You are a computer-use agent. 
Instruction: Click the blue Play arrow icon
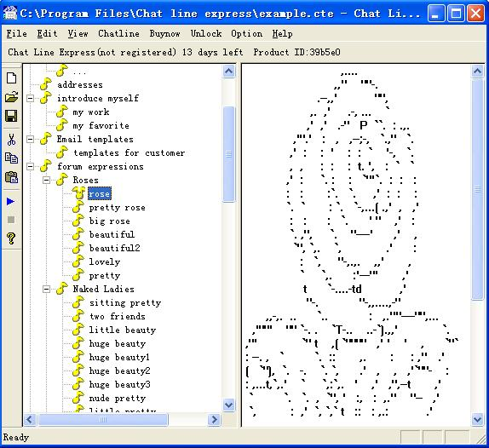10,202
